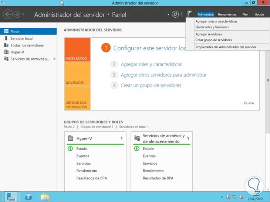Viewport: 270px width, 202px height.
Task: Open Eventos in archivos y almacenamiento tile
Action: point(149,156)
